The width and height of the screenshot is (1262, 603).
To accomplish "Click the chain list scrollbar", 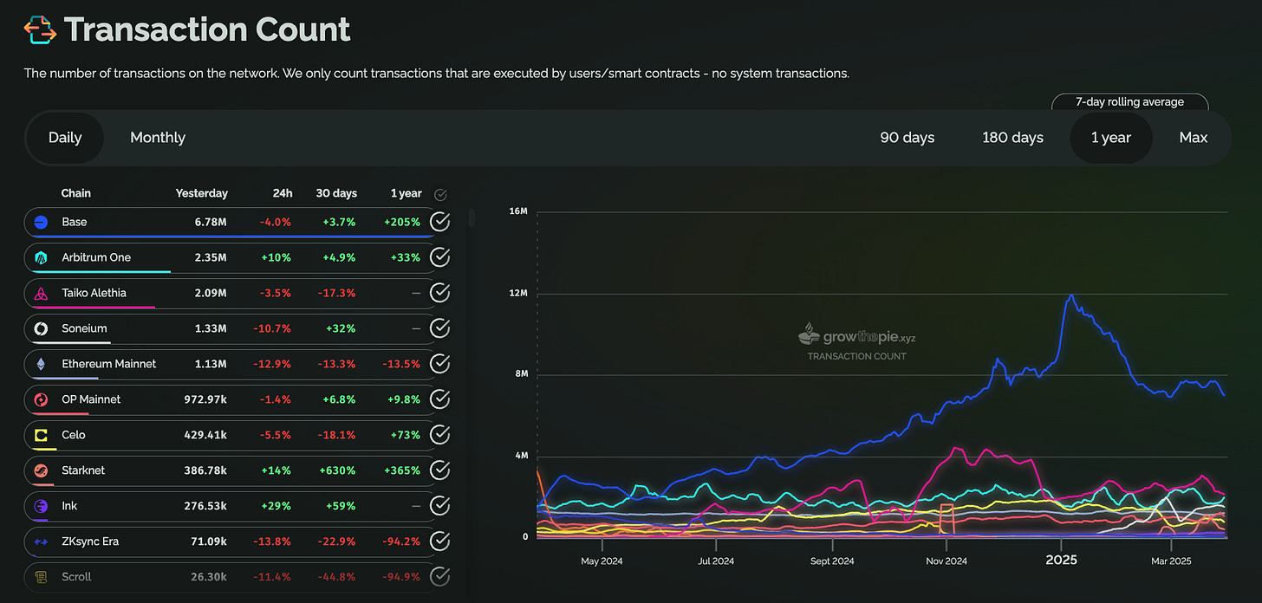I will pyautogui.click(x=472, y=217).
